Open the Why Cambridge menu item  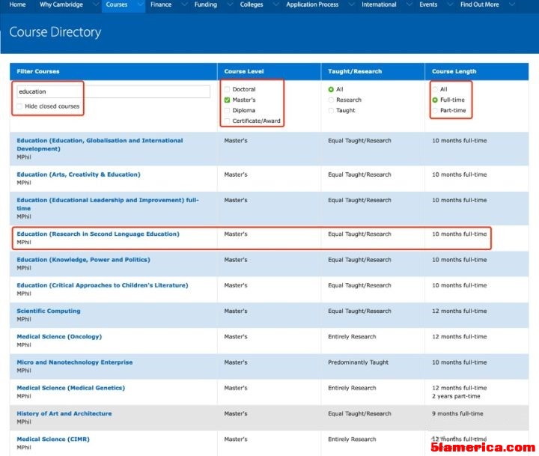pyautogui.click(x=61, y=4)
